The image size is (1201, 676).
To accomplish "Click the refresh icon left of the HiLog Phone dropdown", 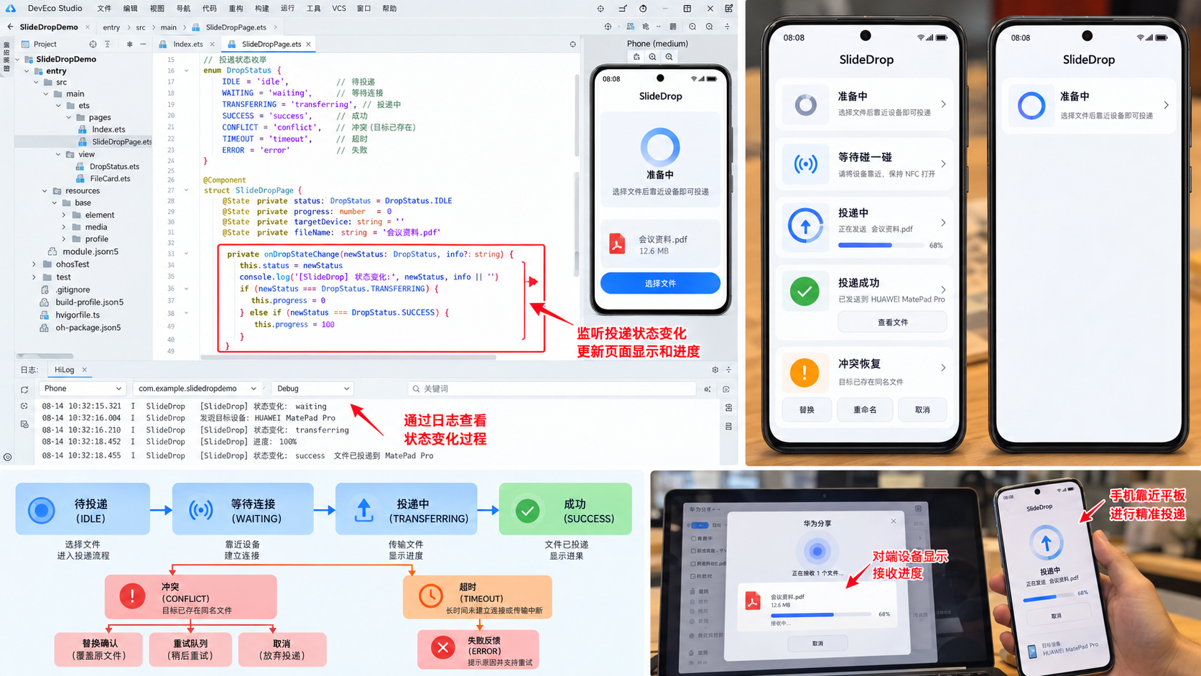I will point(24,389).
